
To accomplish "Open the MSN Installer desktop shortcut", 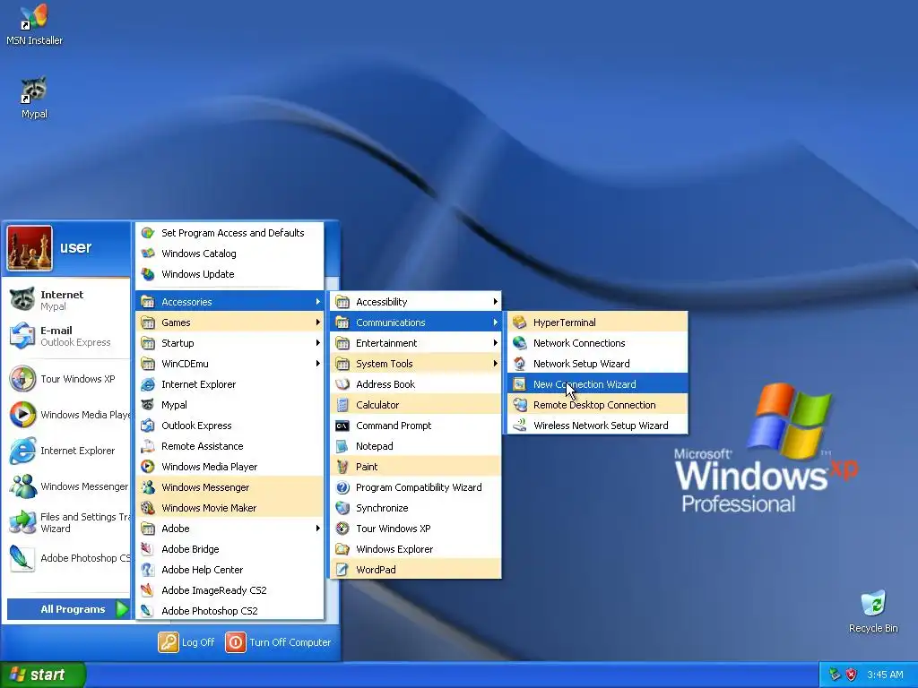I will click(34, 24).
